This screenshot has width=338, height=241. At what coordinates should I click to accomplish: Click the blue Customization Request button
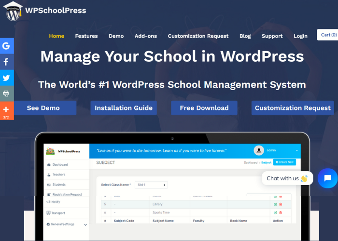point(293,108)
